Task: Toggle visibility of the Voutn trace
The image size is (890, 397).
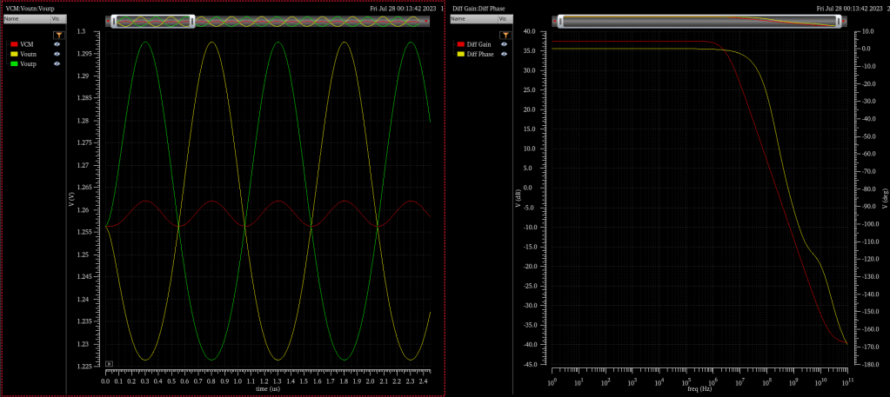Action: pyautogui.click(x=57, y=54)
